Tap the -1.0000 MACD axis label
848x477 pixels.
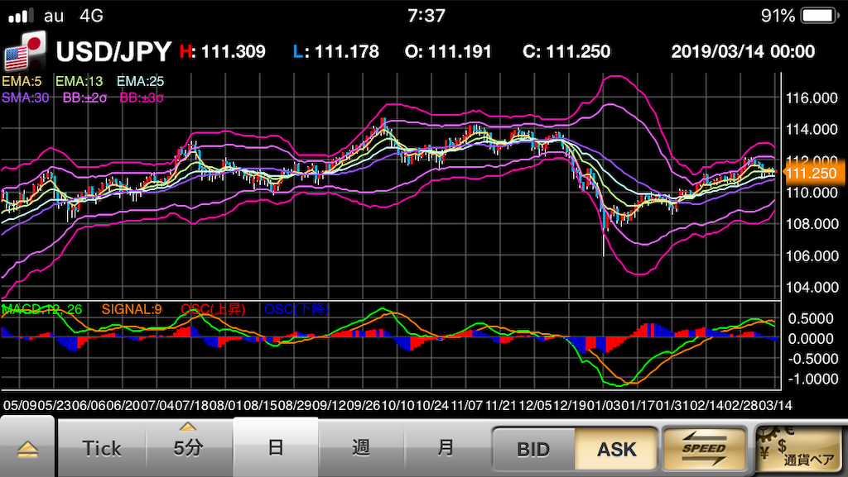tap(813, 379)
